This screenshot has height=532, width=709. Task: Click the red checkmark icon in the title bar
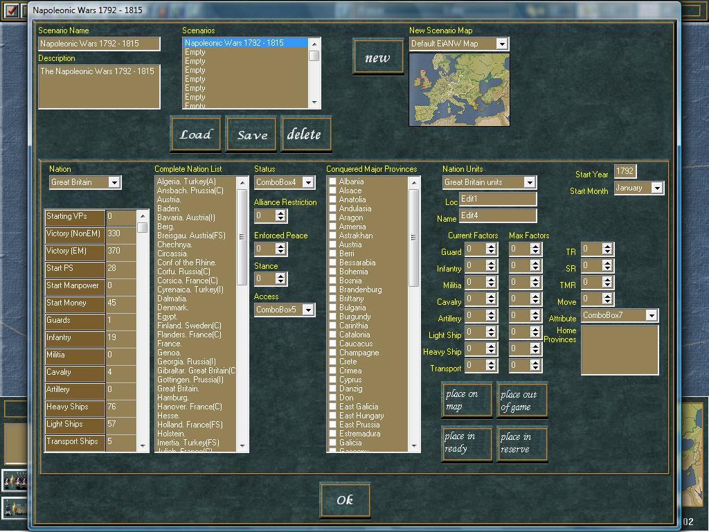click(x=10, y=10)
